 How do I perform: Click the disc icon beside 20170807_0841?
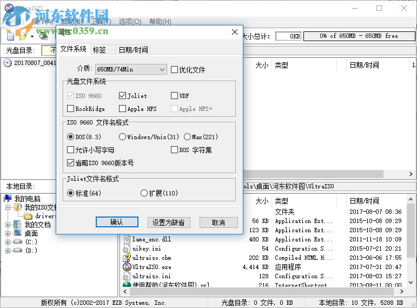(8, 63)
